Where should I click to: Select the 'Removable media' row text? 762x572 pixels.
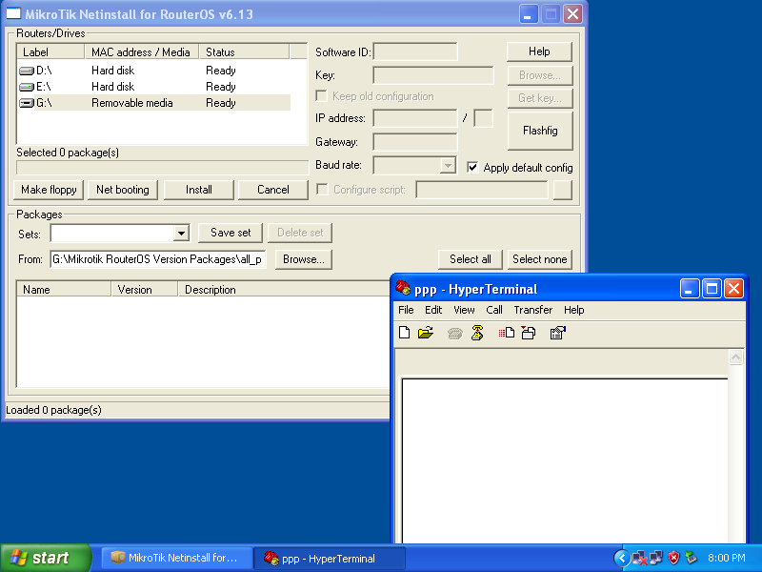(132, 103)
